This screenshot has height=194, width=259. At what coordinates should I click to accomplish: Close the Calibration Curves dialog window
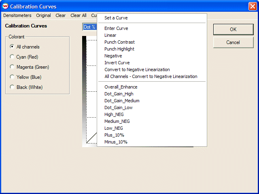pos(252,6)
